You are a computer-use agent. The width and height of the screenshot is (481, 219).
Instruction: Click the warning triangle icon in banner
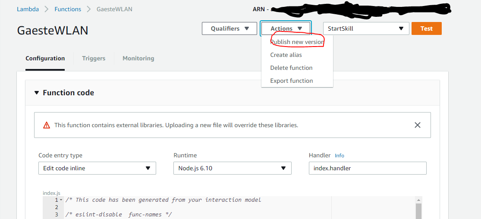click(x=47, y=125)
